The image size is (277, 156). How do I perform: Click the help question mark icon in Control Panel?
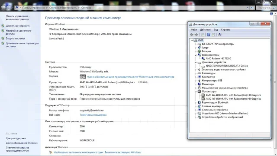click(271, 13)
